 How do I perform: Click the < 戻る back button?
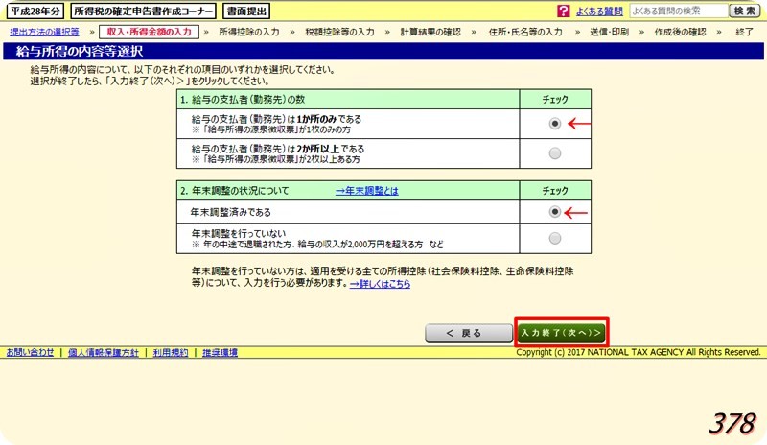469,333
